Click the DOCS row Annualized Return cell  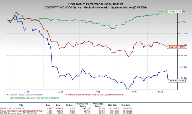102,108
